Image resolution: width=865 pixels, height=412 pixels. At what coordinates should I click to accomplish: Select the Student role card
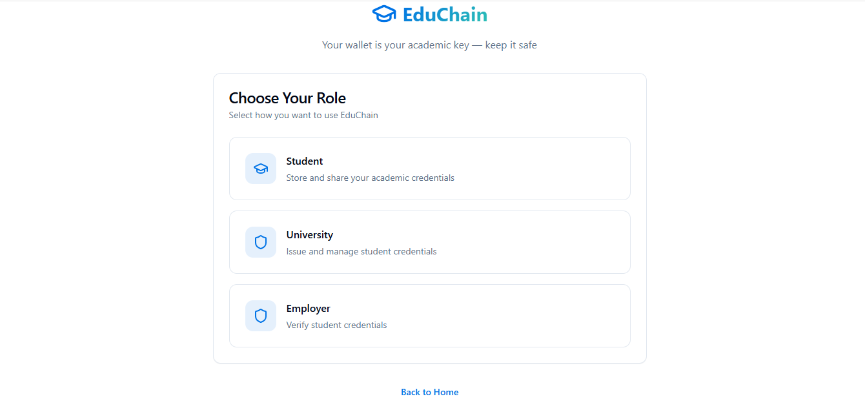click(429, 169)
